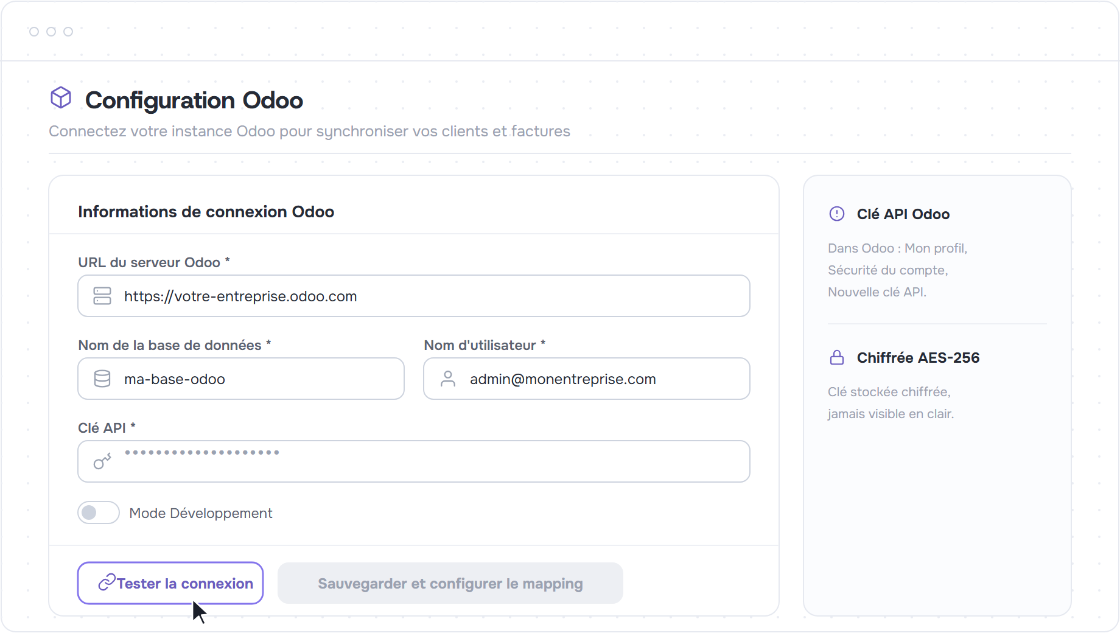Focus the Clé API password field
The height and width of the screenshot is (633, 1120).
coord(414,461)
